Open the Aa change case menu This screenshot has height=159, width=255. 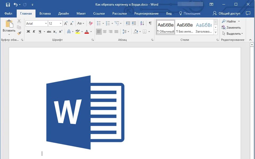[81, 23]
